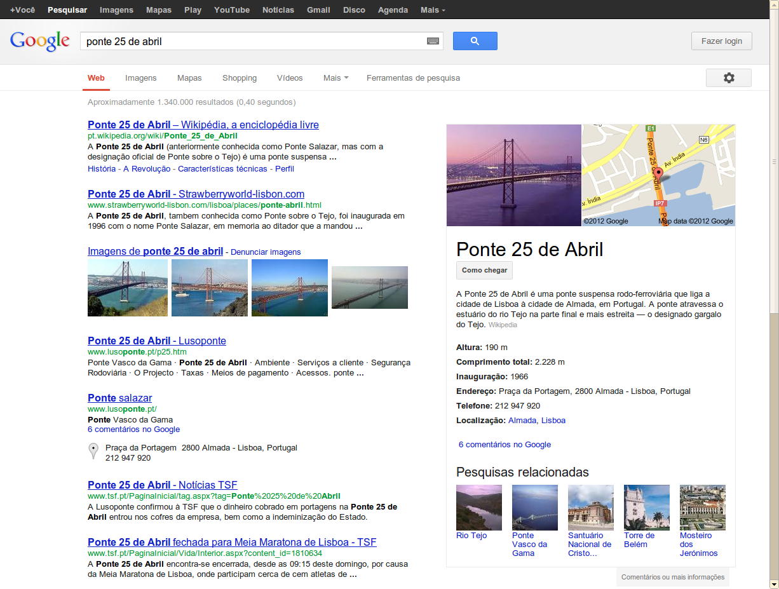Screen dimensions: 779x589
Task: Switch to the Imagens search tab
Action: tap(140, 78)
